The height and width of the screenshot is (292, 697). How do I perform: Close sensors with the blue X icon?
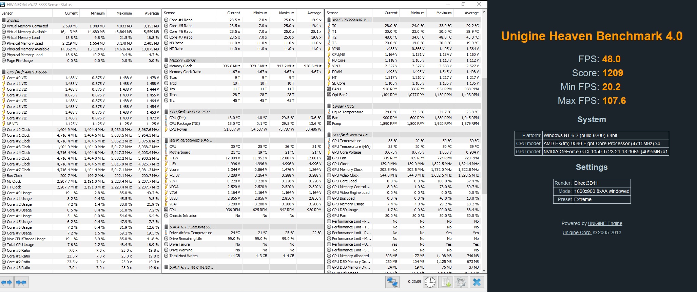pyautogui.click(x=477, y=282)
